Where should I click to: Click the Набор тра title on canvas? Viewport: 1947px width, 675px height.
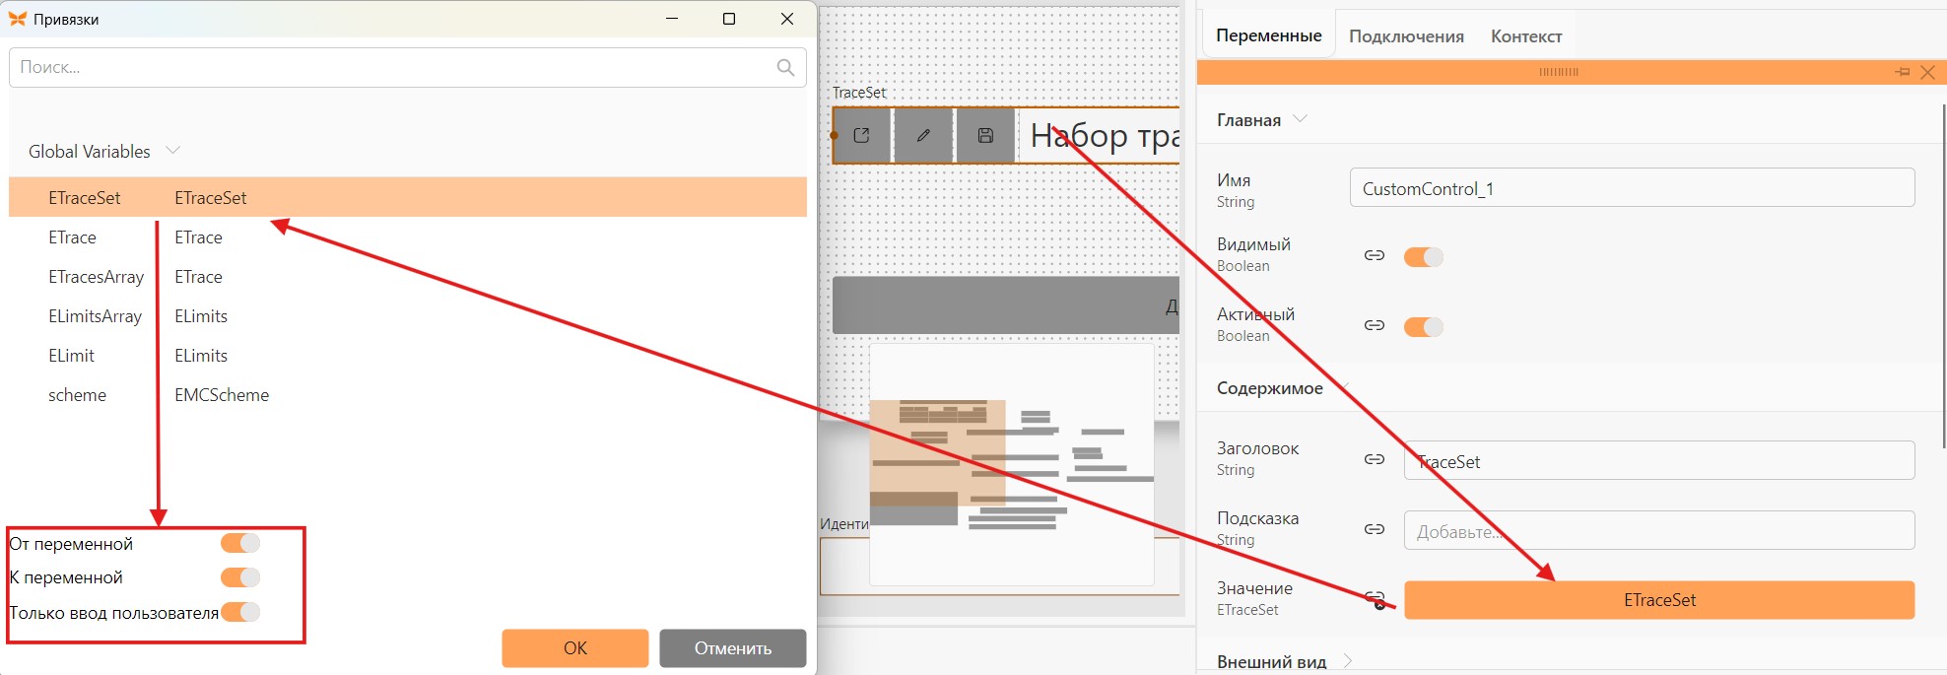pyautogui.click(x=1104, y=136)
